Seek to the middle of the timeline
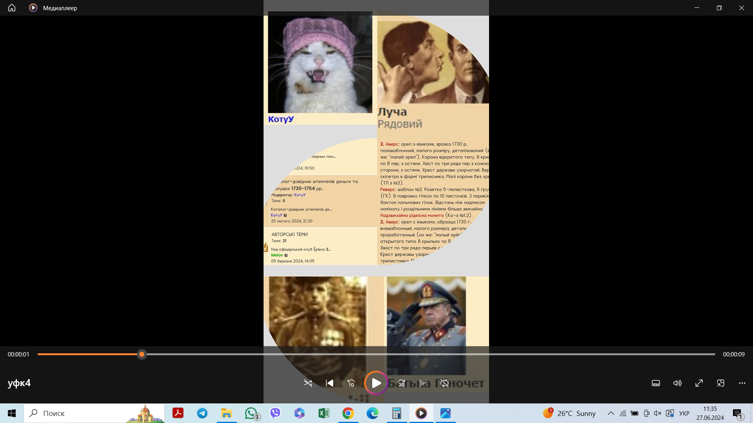 [376, 354]
